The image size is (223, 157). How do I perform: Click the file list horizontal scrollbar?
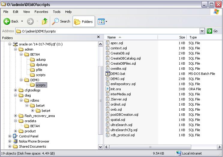click(x=150, y=147)
